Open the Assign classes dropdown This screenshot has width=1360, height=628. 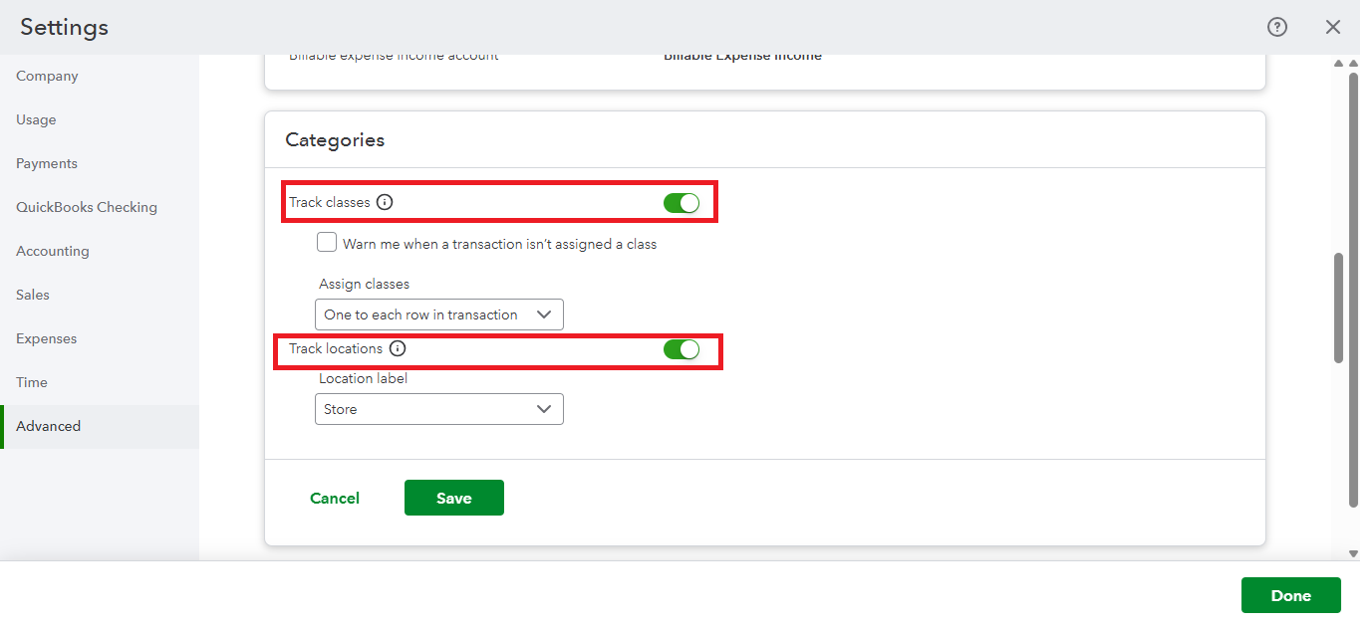pyautogui.click(x=439, y=314)
